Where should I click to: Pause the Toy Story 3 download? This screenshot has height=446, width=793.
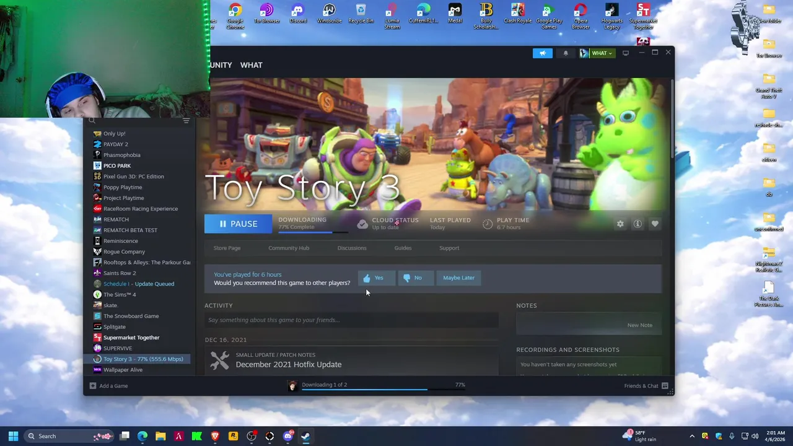click(238, 224)
